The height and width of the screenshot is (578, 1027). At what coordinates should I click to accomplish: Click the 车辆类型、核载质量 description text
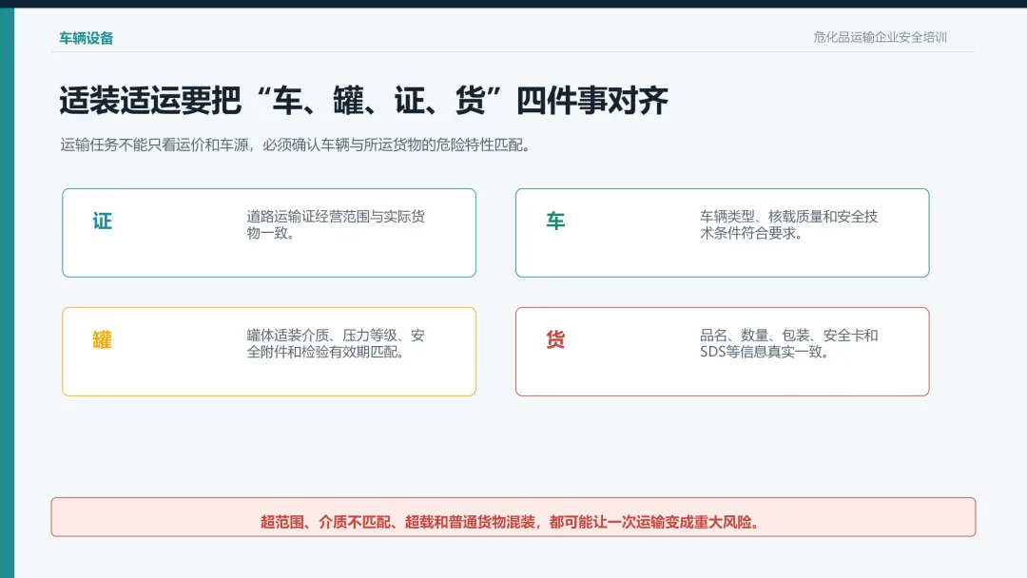pyautogui.click(x=788, y=224)
